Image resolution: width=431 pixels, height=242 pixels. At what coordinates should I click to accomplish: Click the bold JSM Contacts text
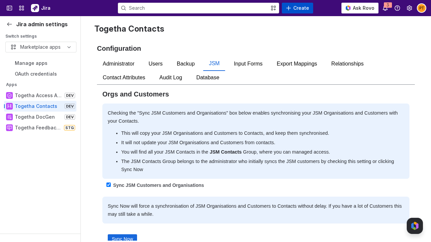coord(226,152)
